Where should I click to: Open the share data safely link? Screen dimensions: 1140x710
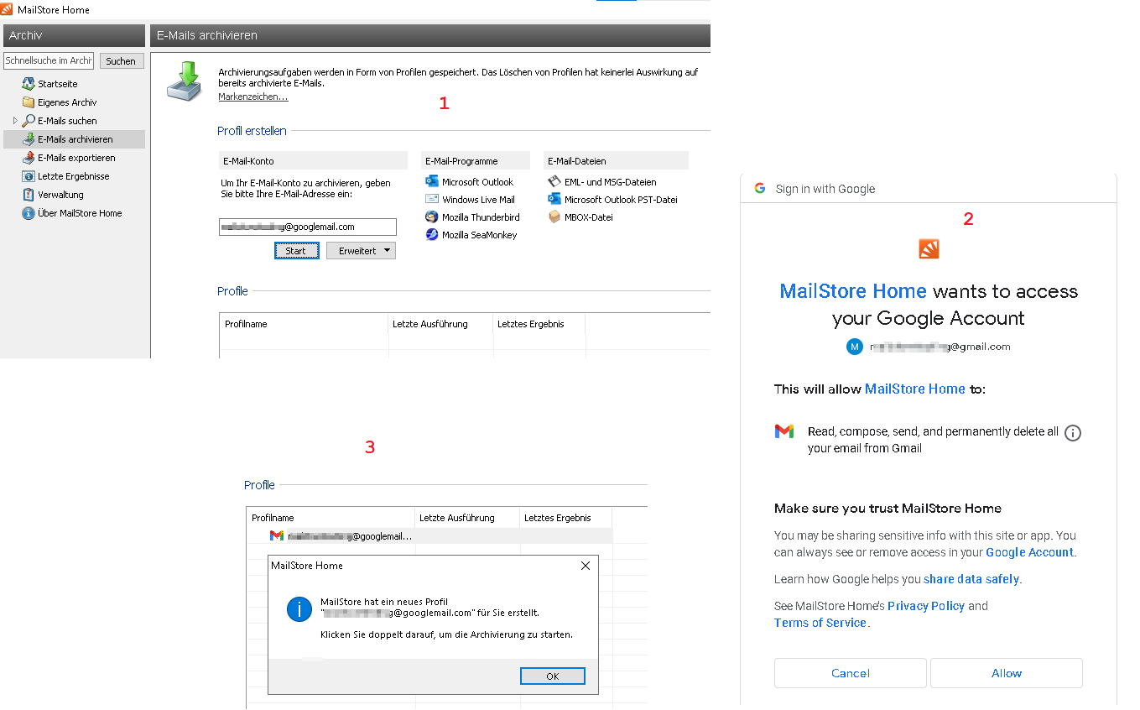[971, 579]
